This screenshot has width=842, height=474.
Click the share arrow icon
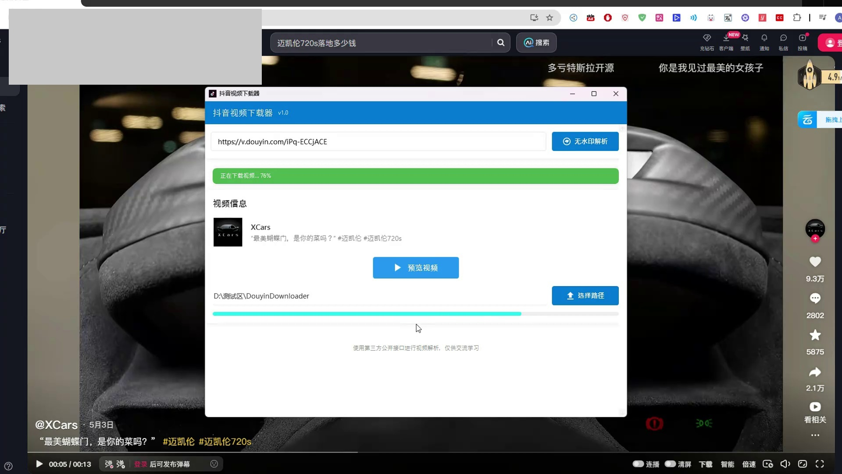click(815, 372)
